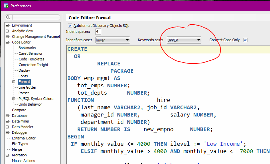Collapse the Code Editor tree node
This screenshot has height=164, width=270.
tap(7, 42)
